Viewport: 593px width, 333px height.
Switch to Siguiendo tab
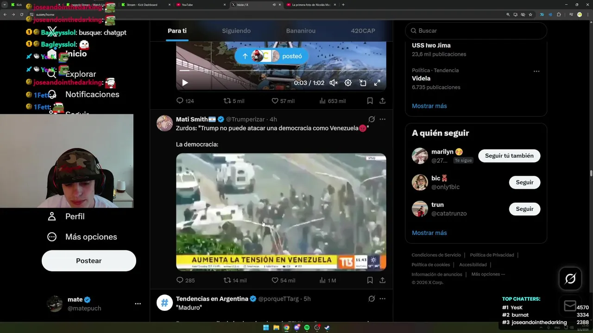point(236,31)
